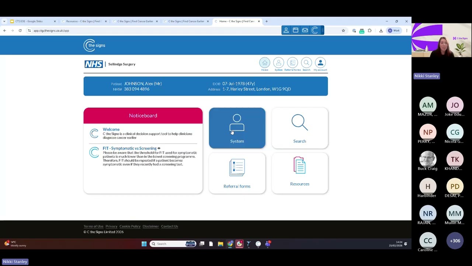
Task: Bookmark this page with the star icon
Action: pyautogui.click(x=343, y=31)
